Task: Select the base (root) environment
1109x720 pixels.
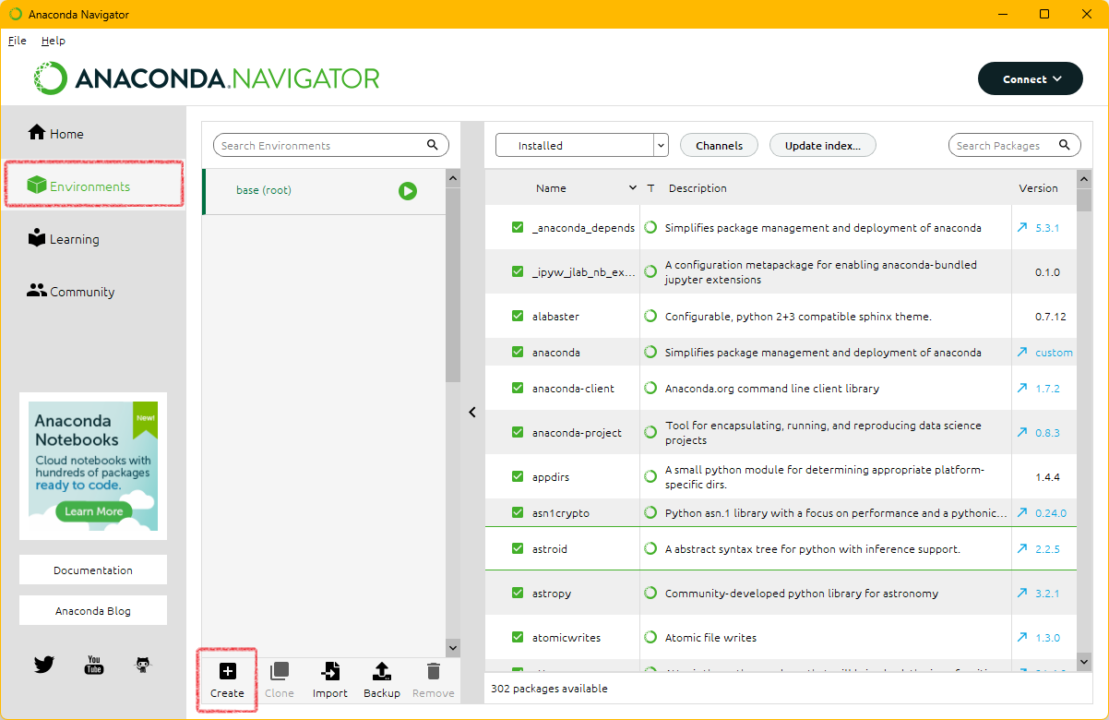Action: pyautogui.click(x=324, y=191)
